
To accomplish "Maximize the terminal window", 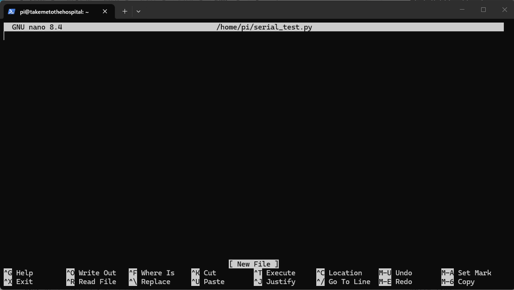I will tap(483, 10).
